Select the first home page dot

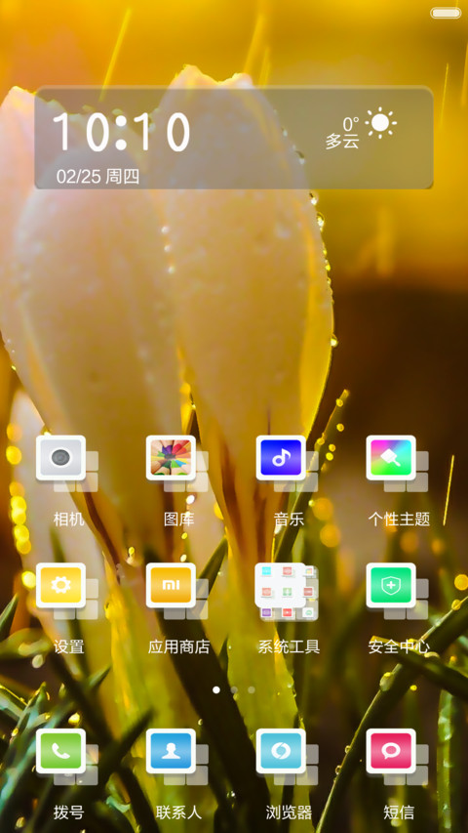(215, 690)
